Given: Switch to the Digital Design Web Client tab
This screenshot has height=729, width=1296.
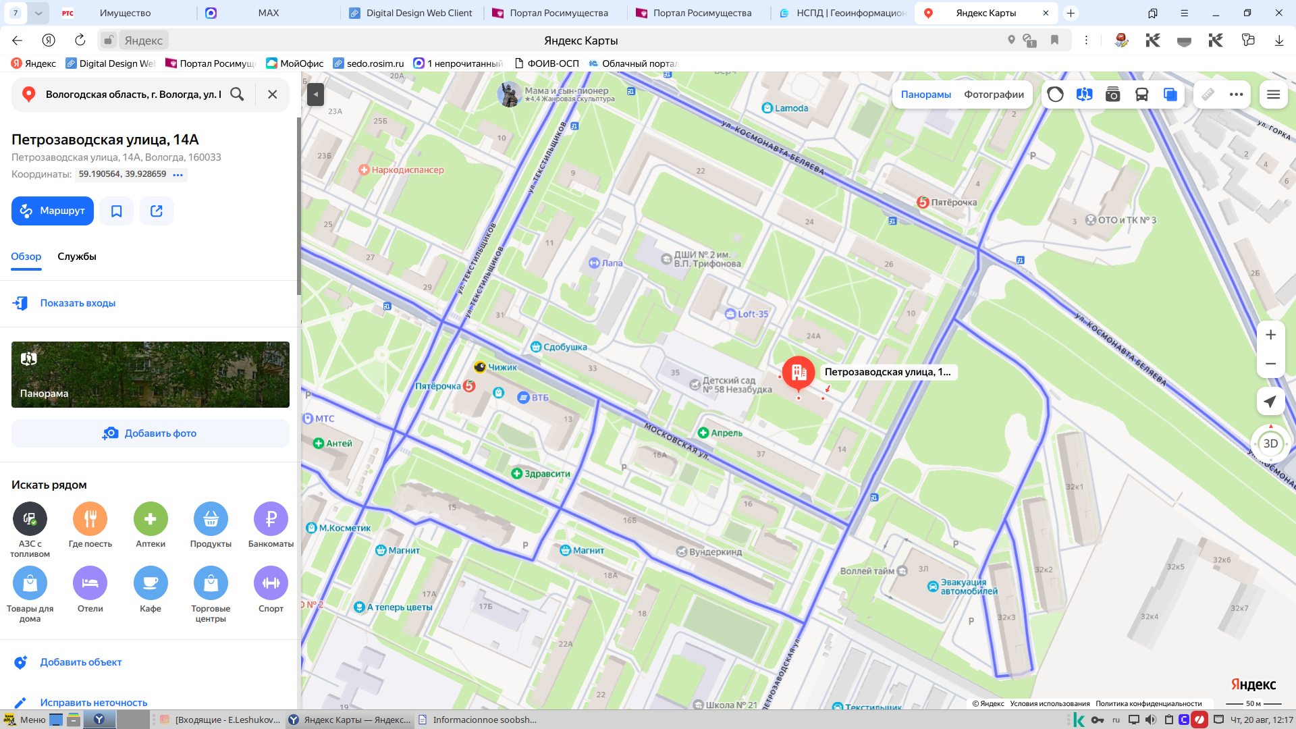Looking at the screenshot, I should 412,13.
